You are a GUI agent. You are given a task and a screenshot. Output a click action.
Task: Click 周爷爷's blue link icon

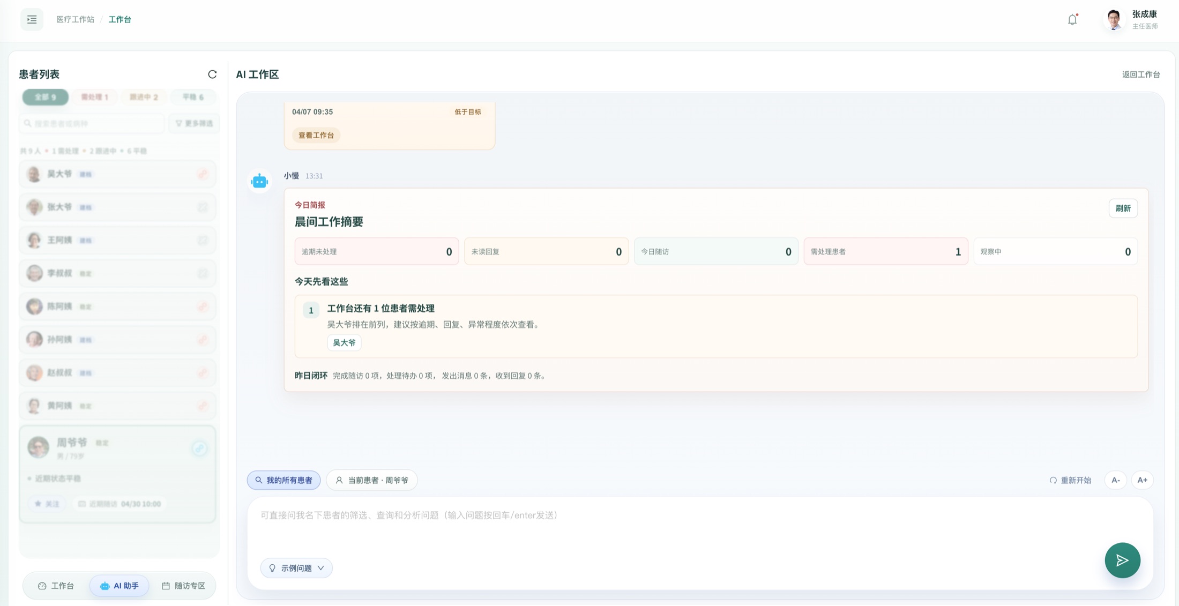click(199, 448)
